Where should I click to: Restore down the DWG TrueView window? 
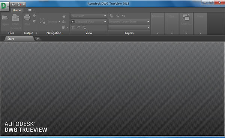click(211, 3)
